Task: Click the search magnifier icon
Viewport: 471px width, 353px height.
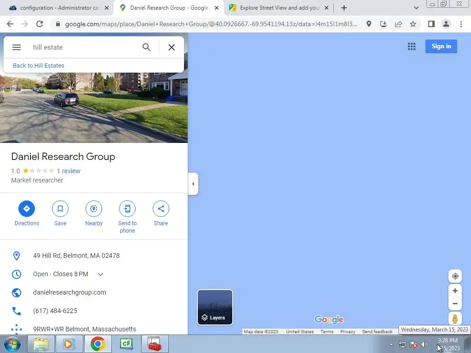Action: point(146,47)
